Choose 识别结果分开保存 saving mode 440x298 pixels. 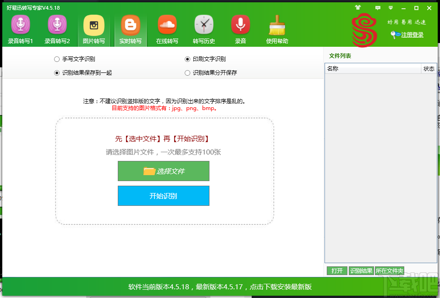pos(187,72)
